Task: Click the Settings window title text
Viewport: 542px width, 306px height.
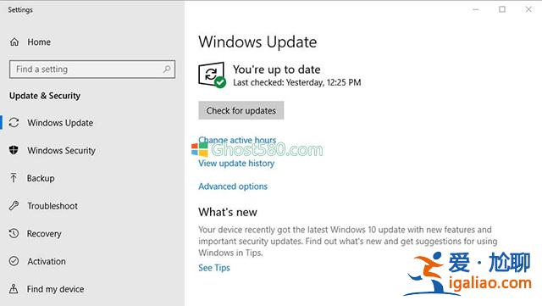Action: (x=20, y=9)
